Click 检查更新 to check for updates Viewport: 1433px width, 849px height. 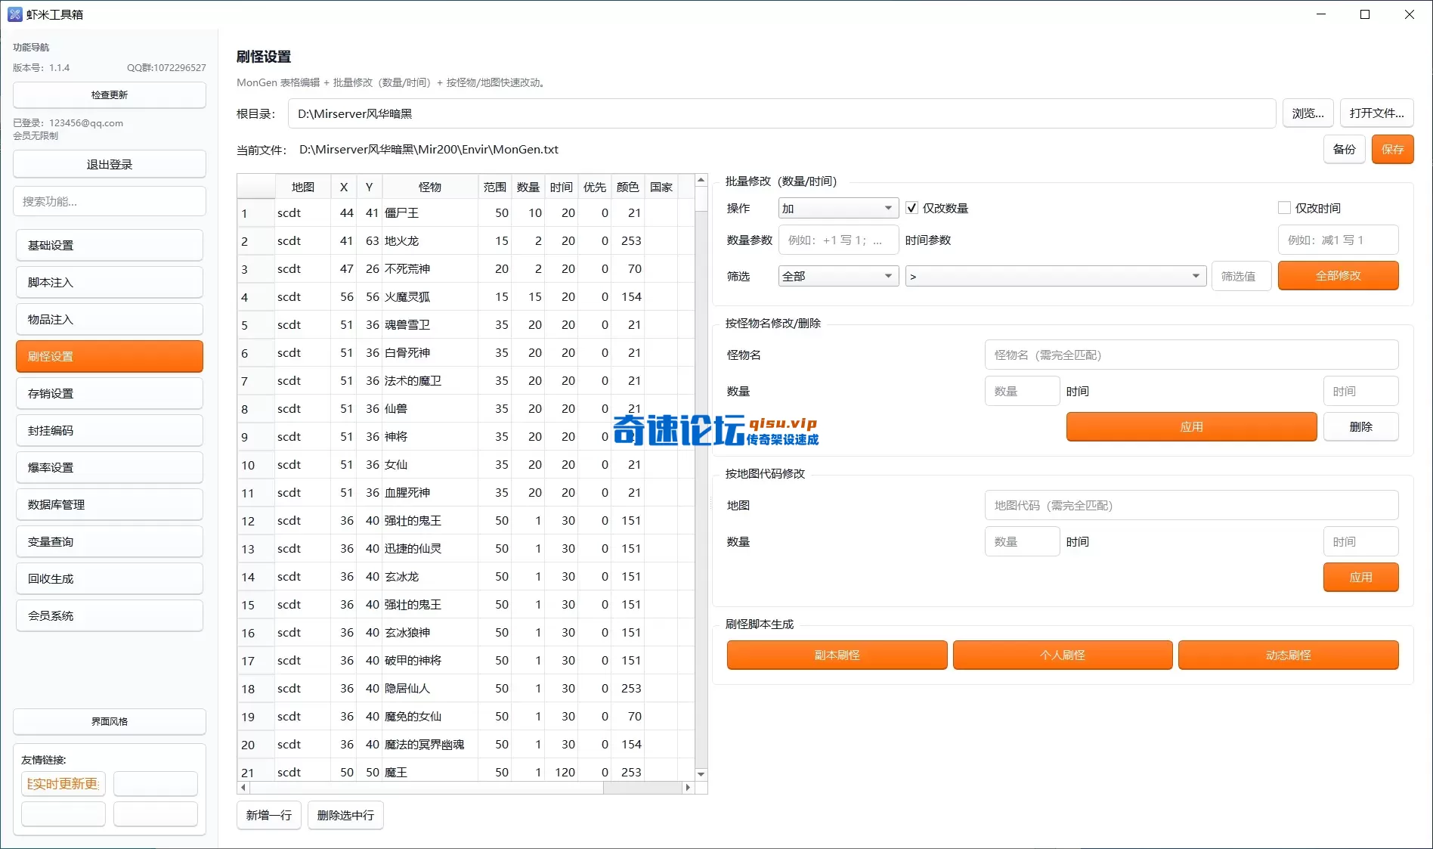[109, 95]
